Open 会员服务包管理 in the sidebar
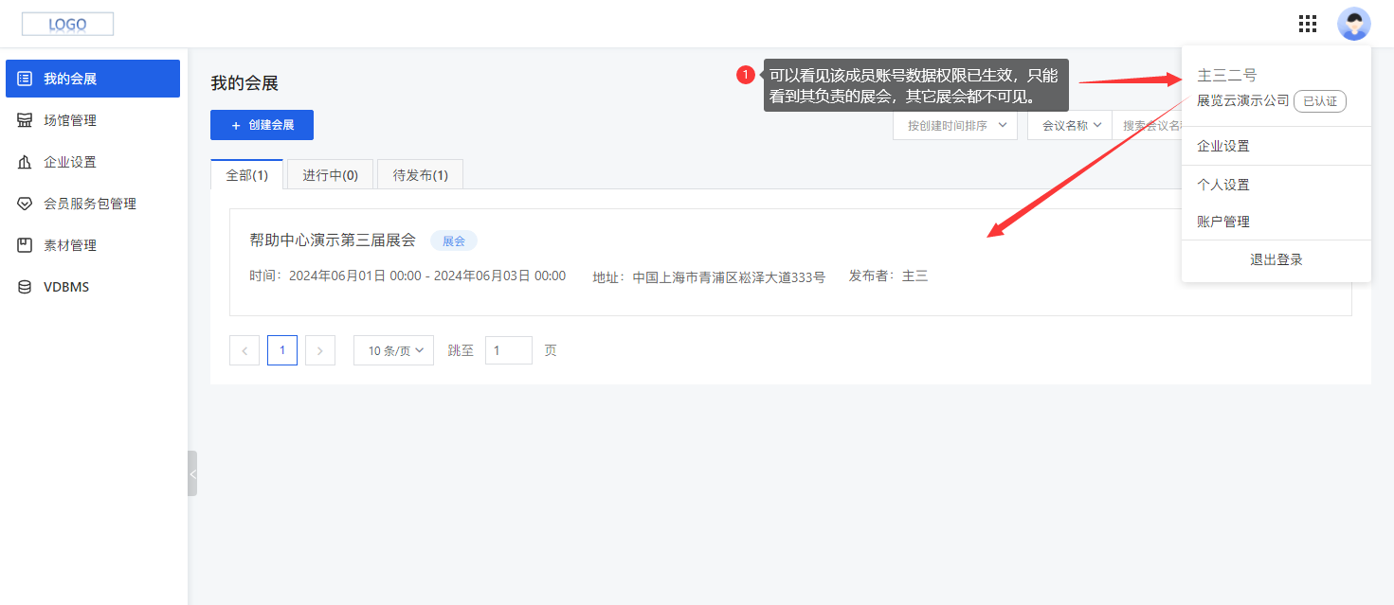The image size is (1394, 605). click(92, 203)
